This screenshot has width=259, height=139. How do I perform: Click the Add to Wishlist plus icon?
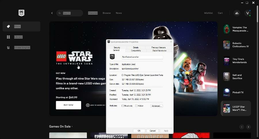click(x=87, y=105)
